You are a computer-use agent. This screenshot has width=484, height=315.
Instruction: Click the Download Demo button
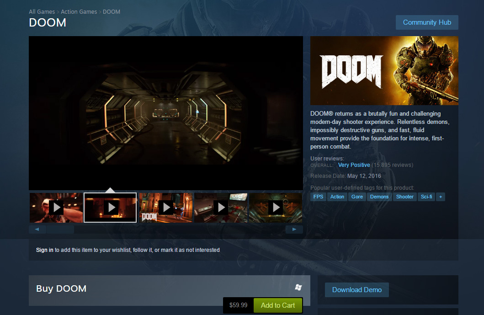pyautogui.click(x=357, y=290)
